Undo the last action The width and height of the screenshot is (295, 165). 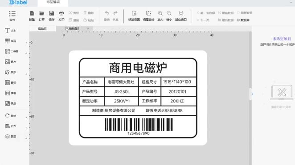point(107,16)
